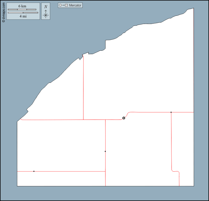Select the ringed main city marker

(124, 118)
